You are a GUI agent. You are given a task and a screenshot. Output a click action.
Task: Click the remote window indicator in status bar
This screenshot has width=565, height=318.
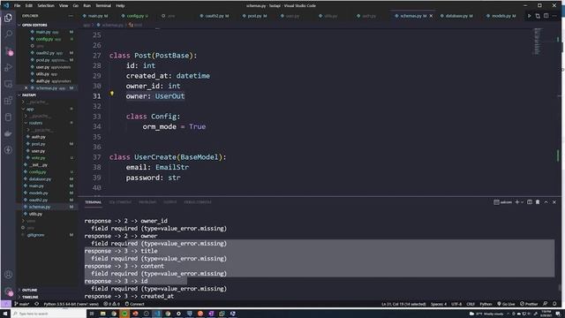pyautogui.click(x=6, y=304)
